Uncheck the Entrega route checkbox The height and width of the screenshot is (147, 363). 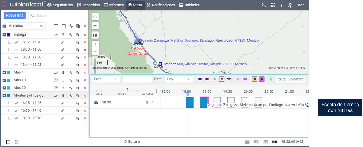click(x=4, y=35)
